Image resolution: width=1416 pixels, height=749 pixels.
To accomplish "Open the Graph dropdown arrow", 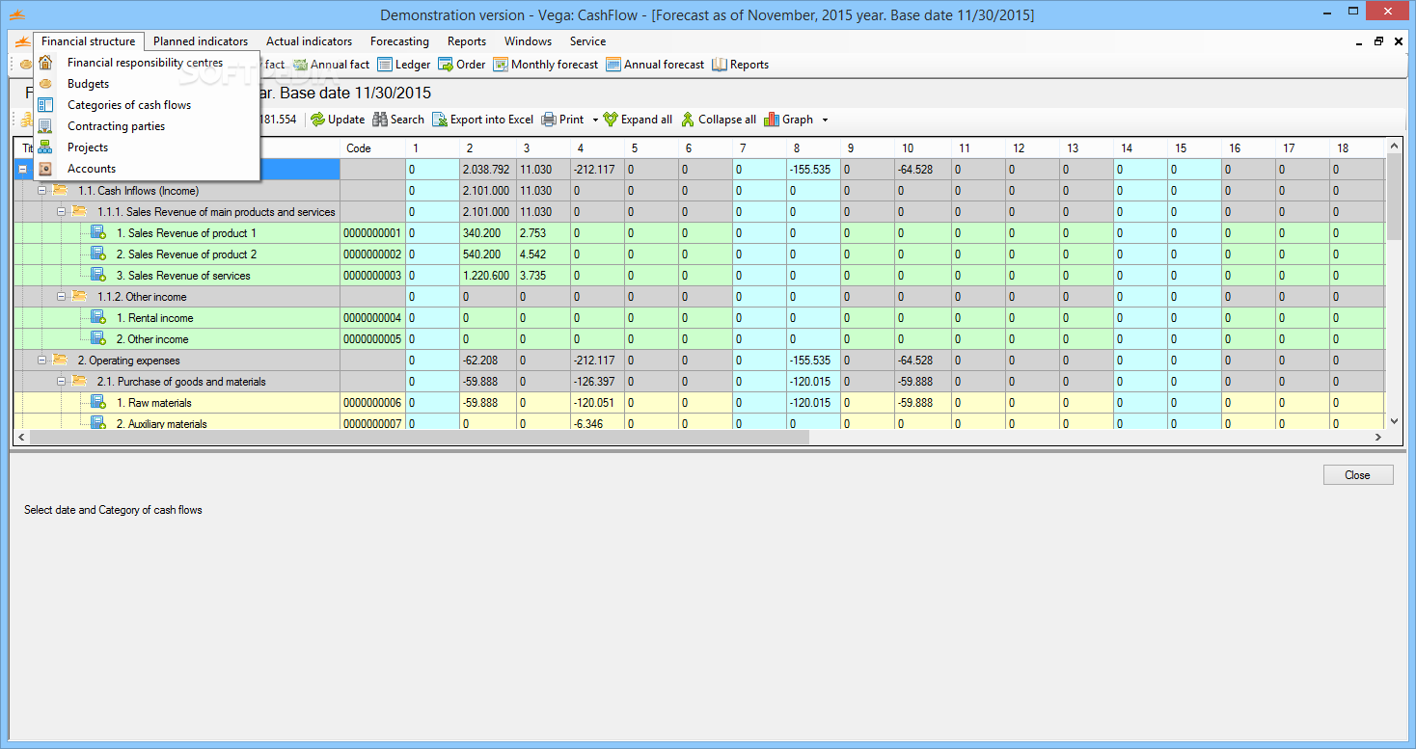I will pos(825,120).
